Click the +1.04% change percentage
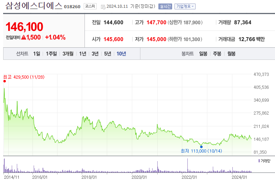 [x=55, y=37]
